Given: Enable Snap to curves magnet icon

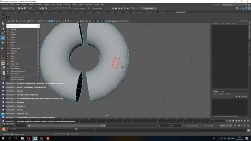Looking at the screenshot, I should 58,8.
